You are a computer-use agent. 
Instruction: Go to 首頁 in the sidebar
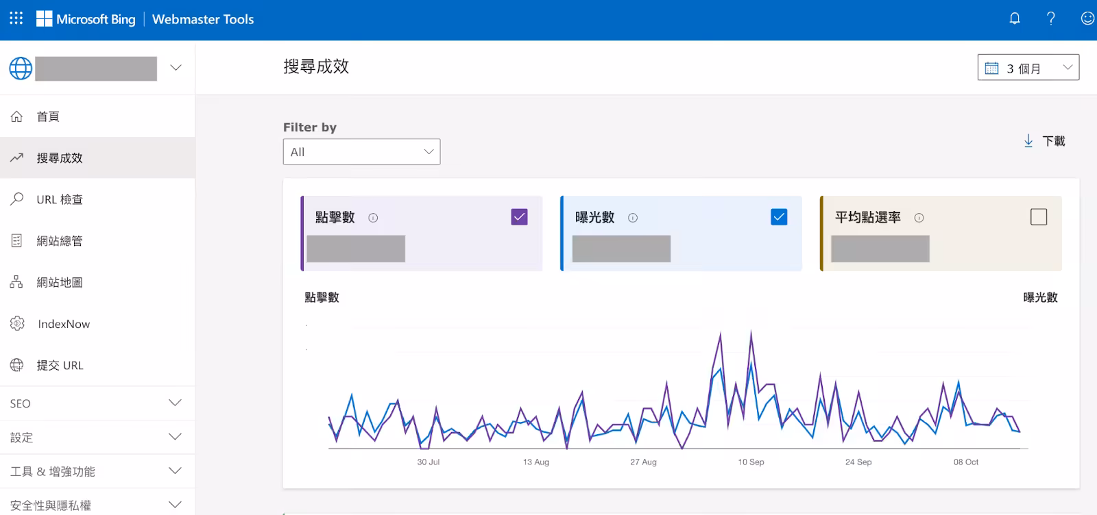(x=97, y=116)
